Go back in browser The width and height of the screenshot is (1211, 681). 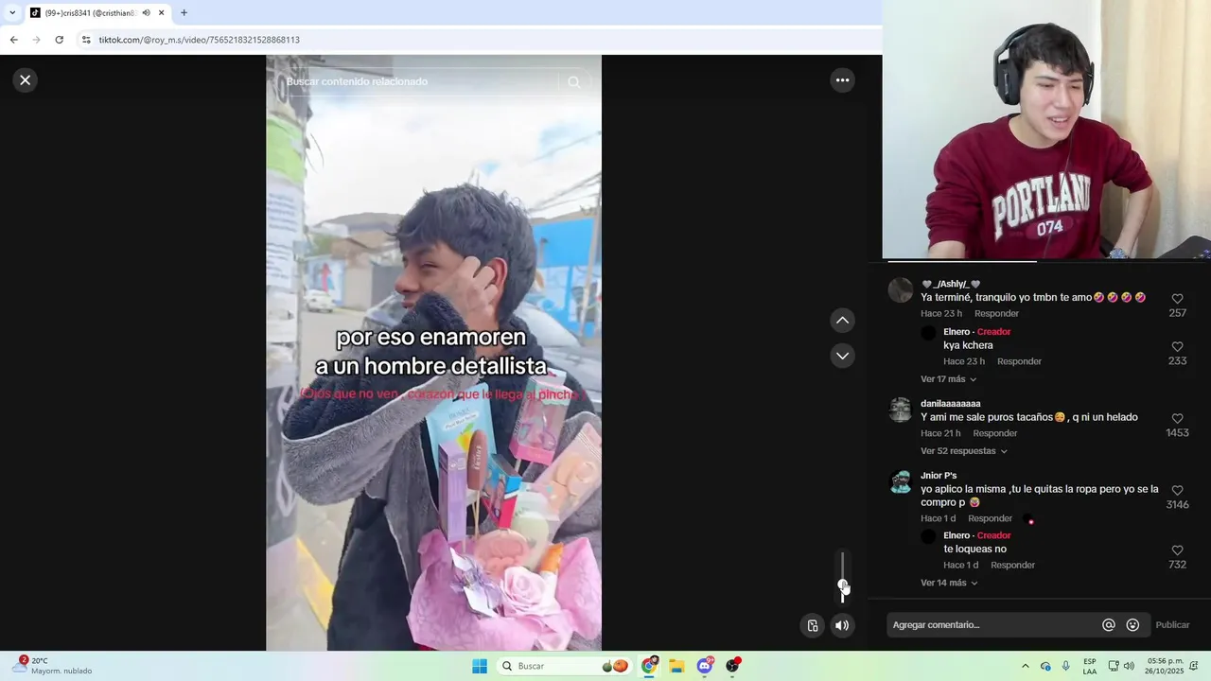pyautogui.click(x=13, y=40)
